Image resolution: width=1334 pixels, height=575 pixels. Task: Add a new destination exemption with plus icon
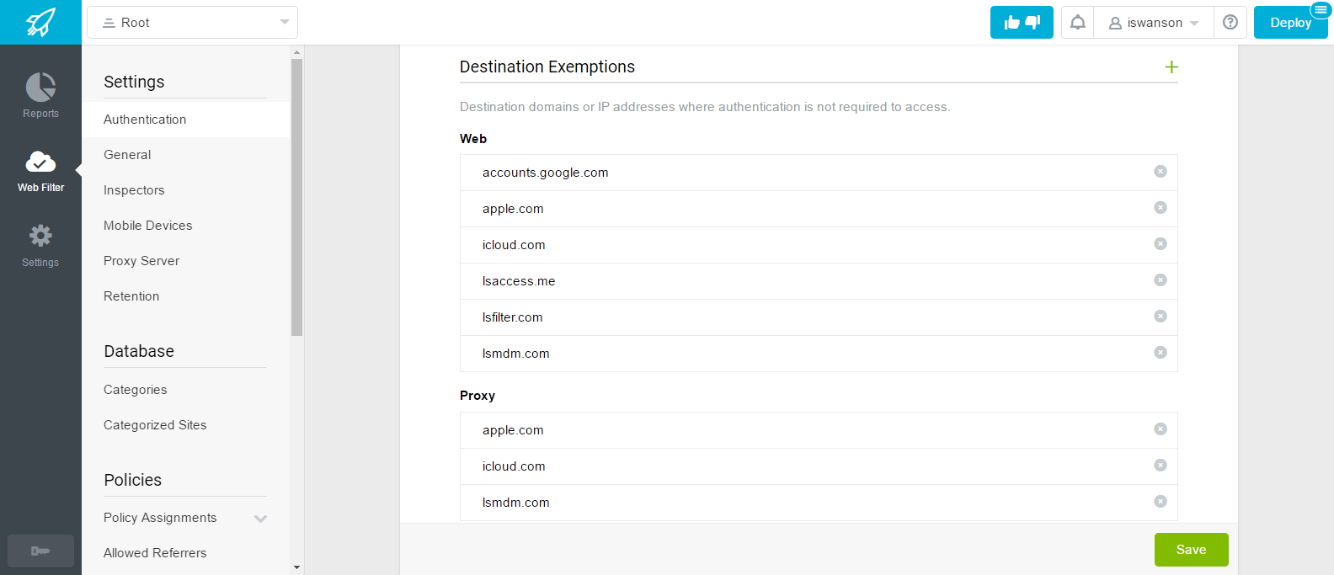[x=1171, y=67]
